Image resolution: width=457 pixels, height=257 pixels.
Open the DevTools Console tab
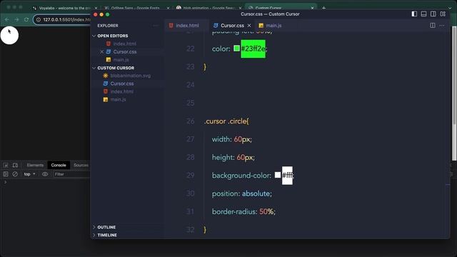(x=59, y=165)
